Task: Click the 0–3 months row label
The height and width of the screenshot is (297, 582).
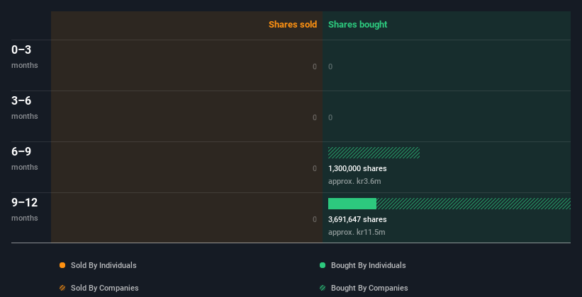Action: point(25,57)
